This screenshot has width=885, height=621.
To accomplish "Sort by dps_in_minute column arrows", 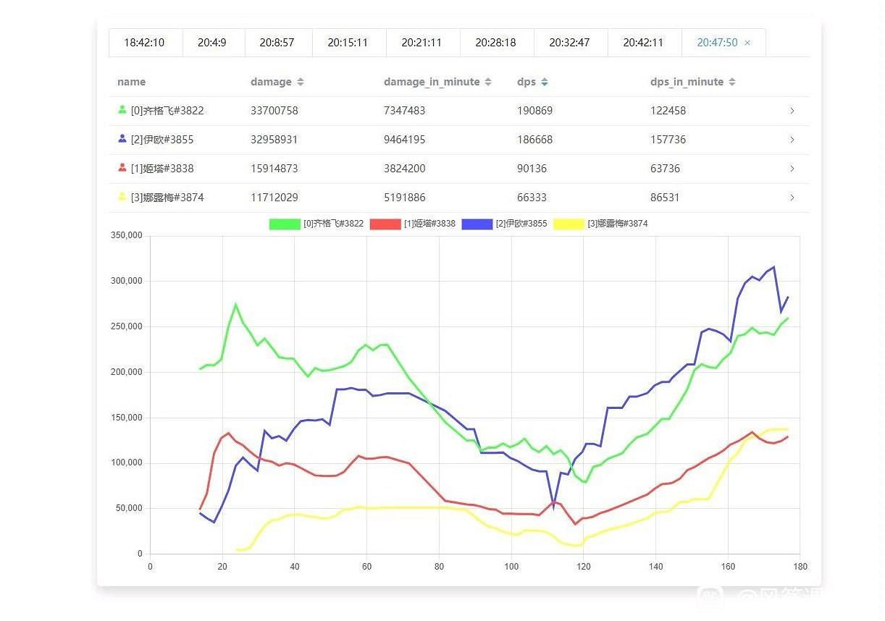I will [x=732, y=83].
